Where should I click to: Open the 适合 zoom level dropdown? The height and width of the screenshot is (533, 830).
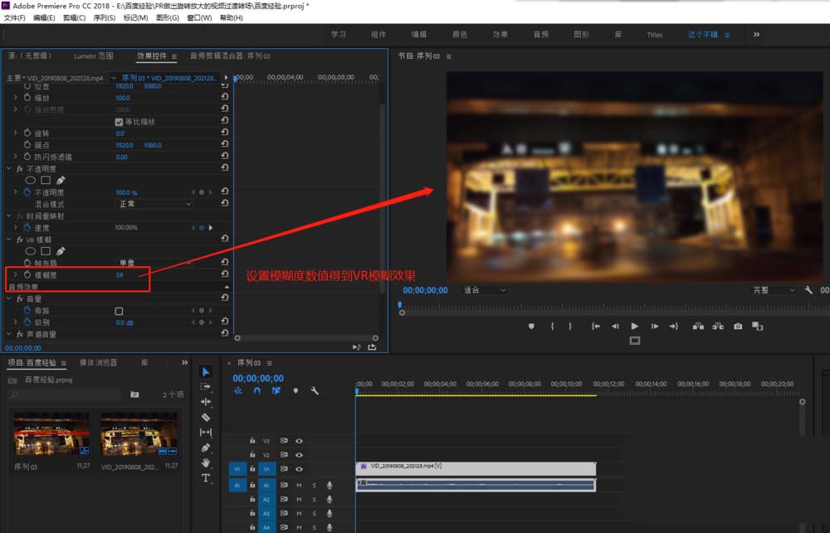484,290
